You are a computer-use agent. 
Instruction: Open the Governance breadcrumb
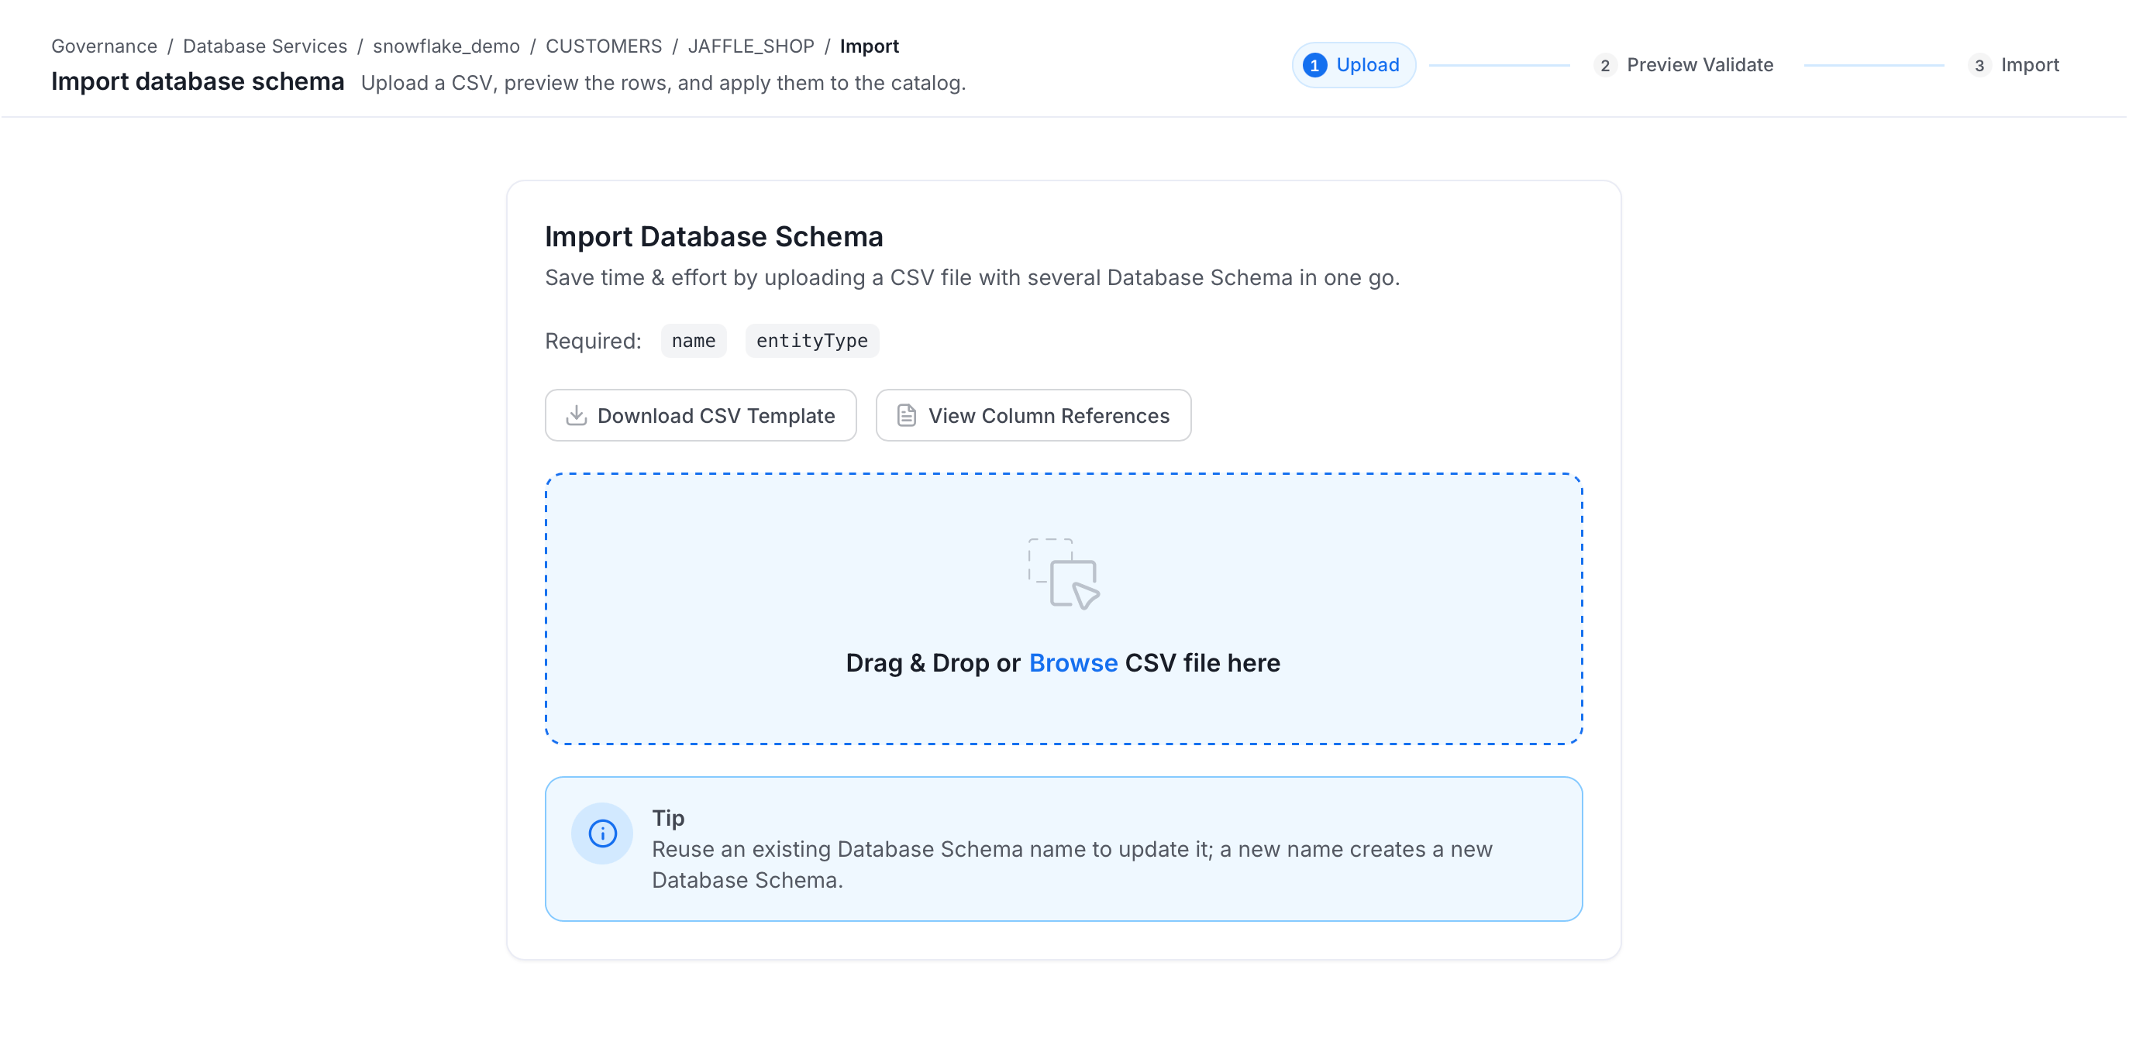[x=104, y=46]
